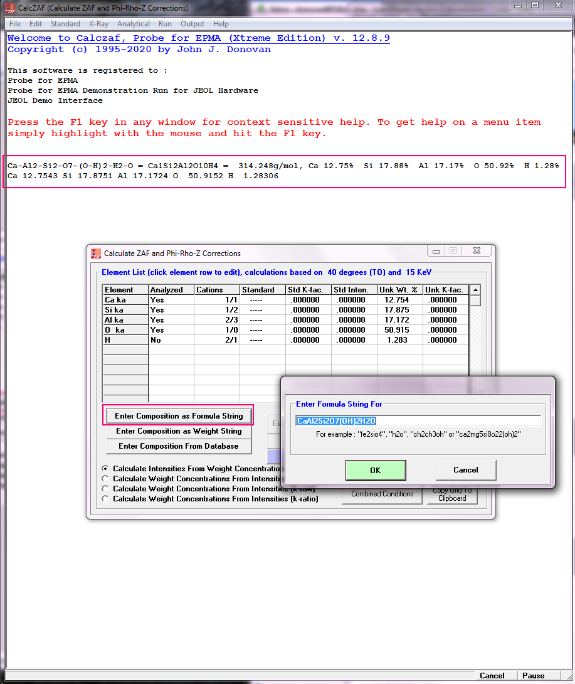575x684 pixels.
Task: Click the CalcZAF app icon in main title bar
Action: (9, 8)
